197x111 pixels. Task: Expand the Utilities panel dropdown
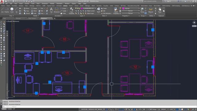(x=152, y=16)
